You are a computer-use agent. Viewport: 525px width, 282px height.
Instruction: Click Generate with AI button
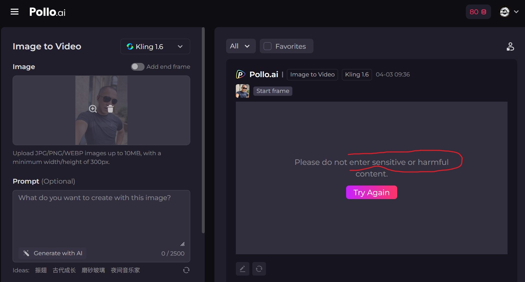(53, 253)
